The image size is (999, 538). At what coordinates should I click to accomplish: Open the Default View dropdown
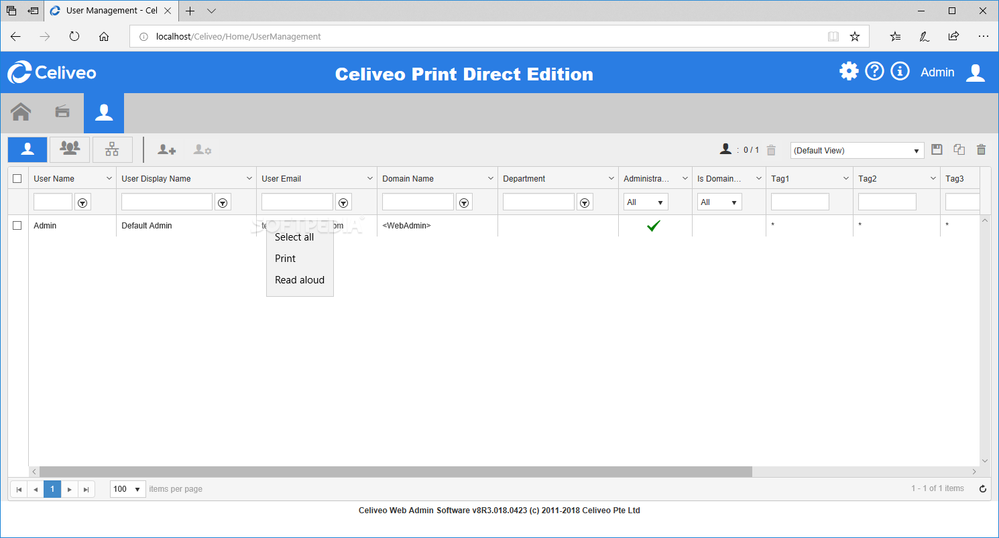click(x=858, y=151)
